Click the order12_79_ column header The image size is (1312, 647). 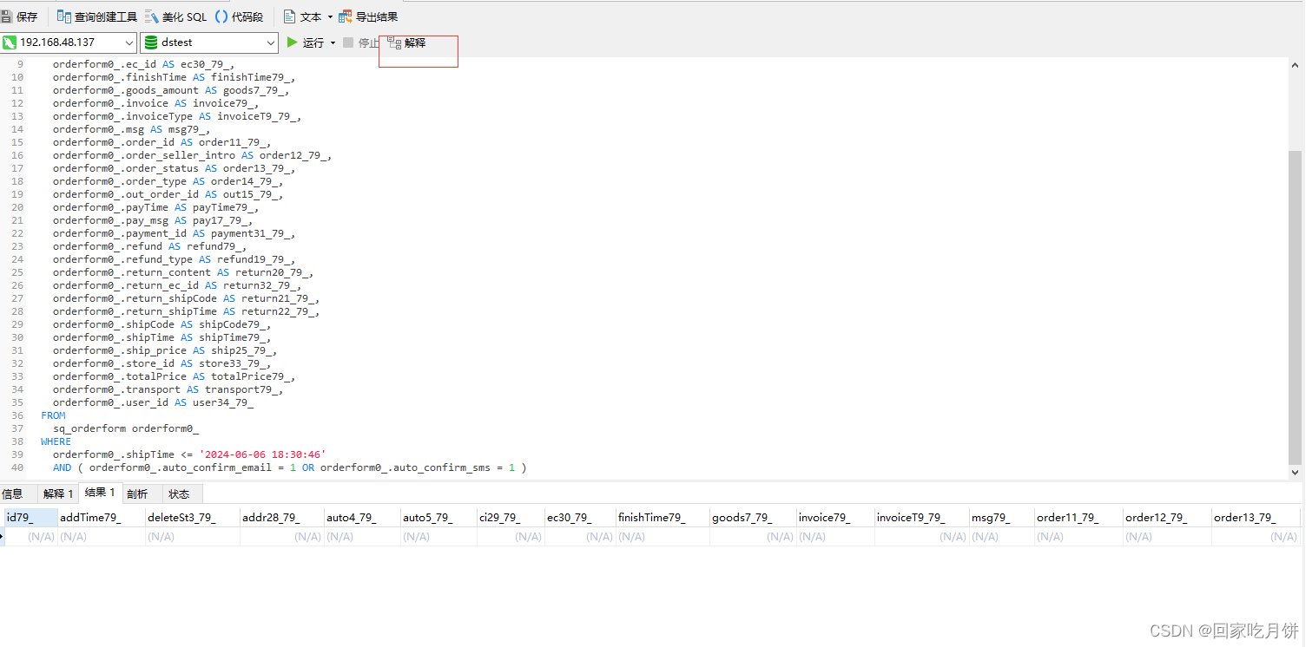click(x=1167, y=517)
